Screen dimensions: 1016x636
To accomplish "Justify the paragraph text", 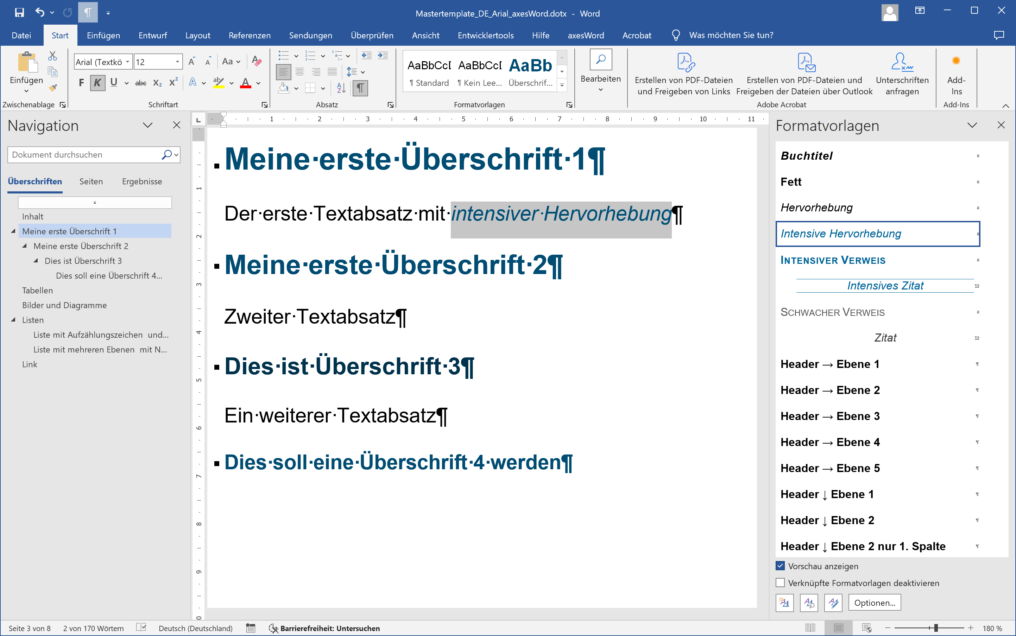I will [332, 72].
